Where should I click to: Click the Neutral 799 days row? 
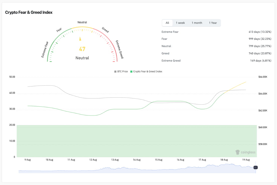tap(216, 46)
